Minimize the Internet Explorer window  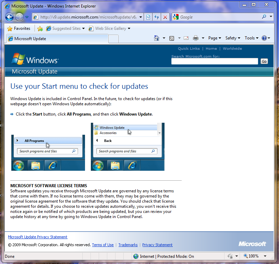(x=244, y=5)
